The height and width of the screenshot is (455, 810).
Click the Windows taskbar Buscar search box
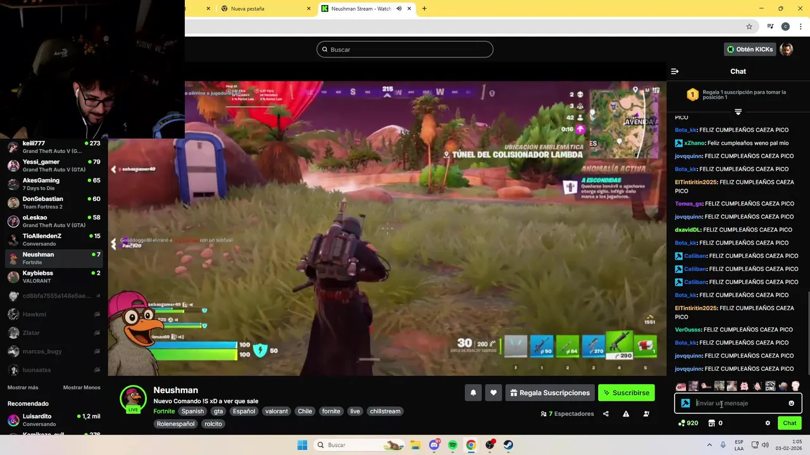click(x=359, y=445)
